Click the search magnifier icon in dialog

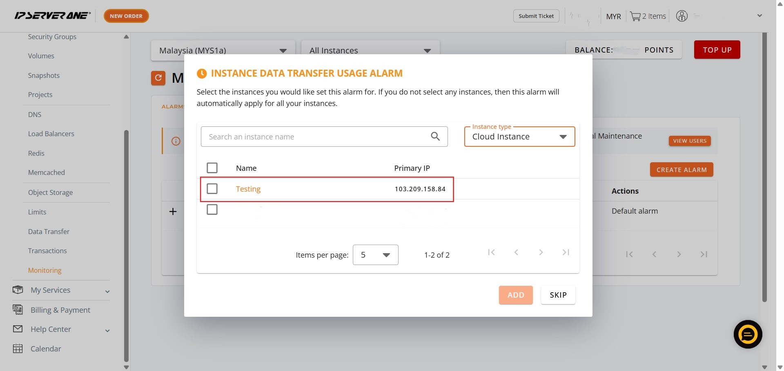coord(435,137)
